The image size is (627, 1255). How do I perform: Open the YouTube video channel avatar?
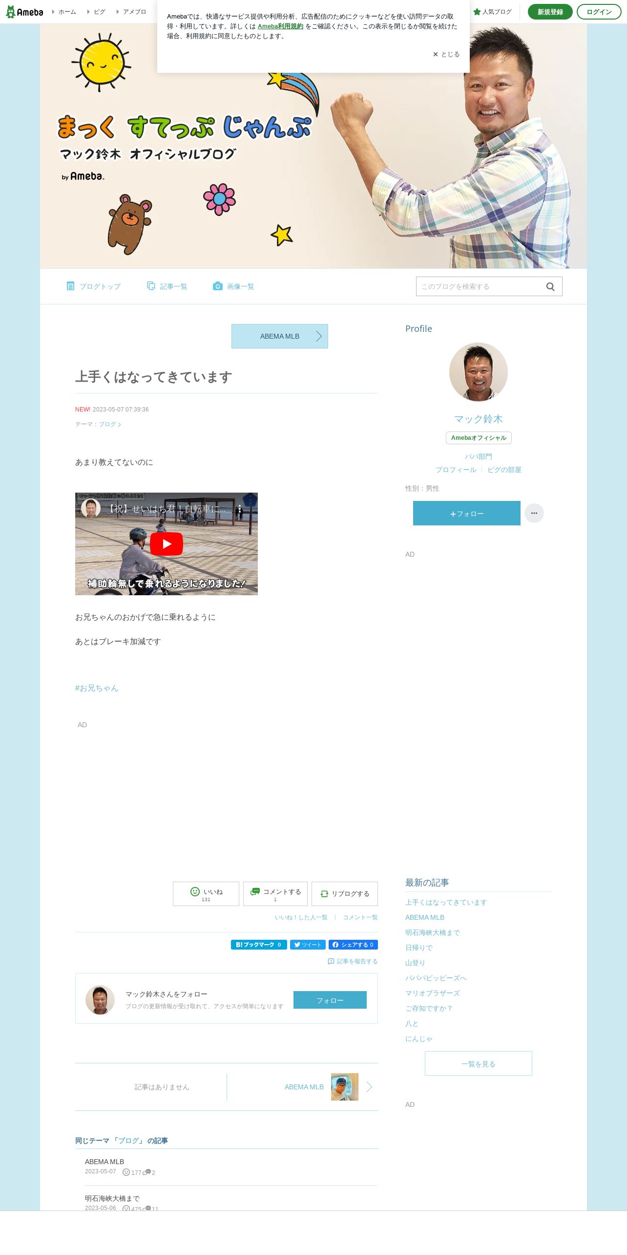(91, 508)
